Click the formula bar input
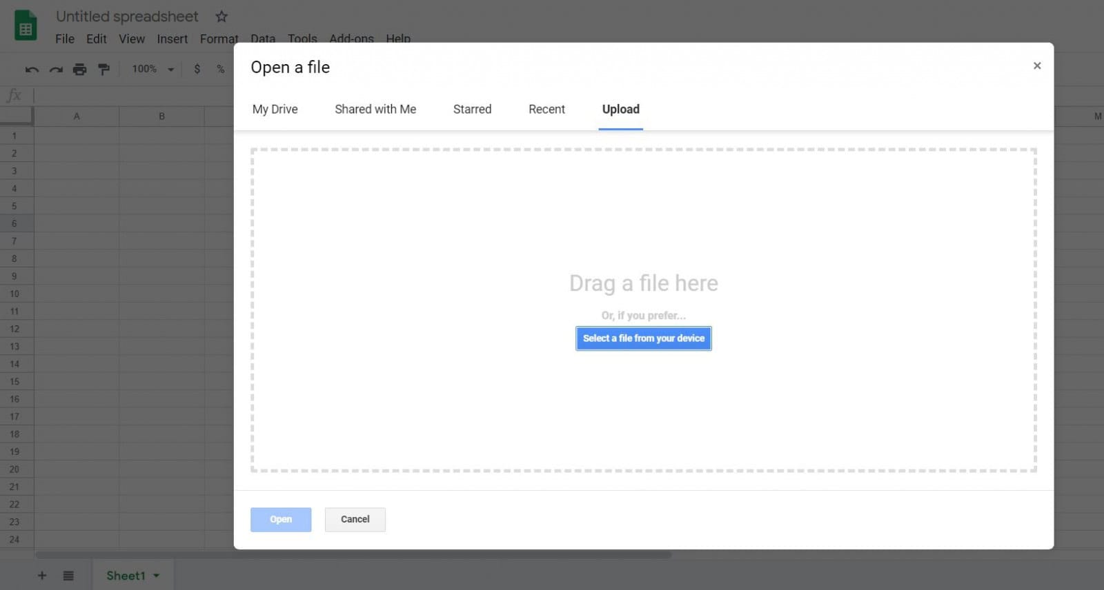The image size is (1104, 590). coord(135,96)
